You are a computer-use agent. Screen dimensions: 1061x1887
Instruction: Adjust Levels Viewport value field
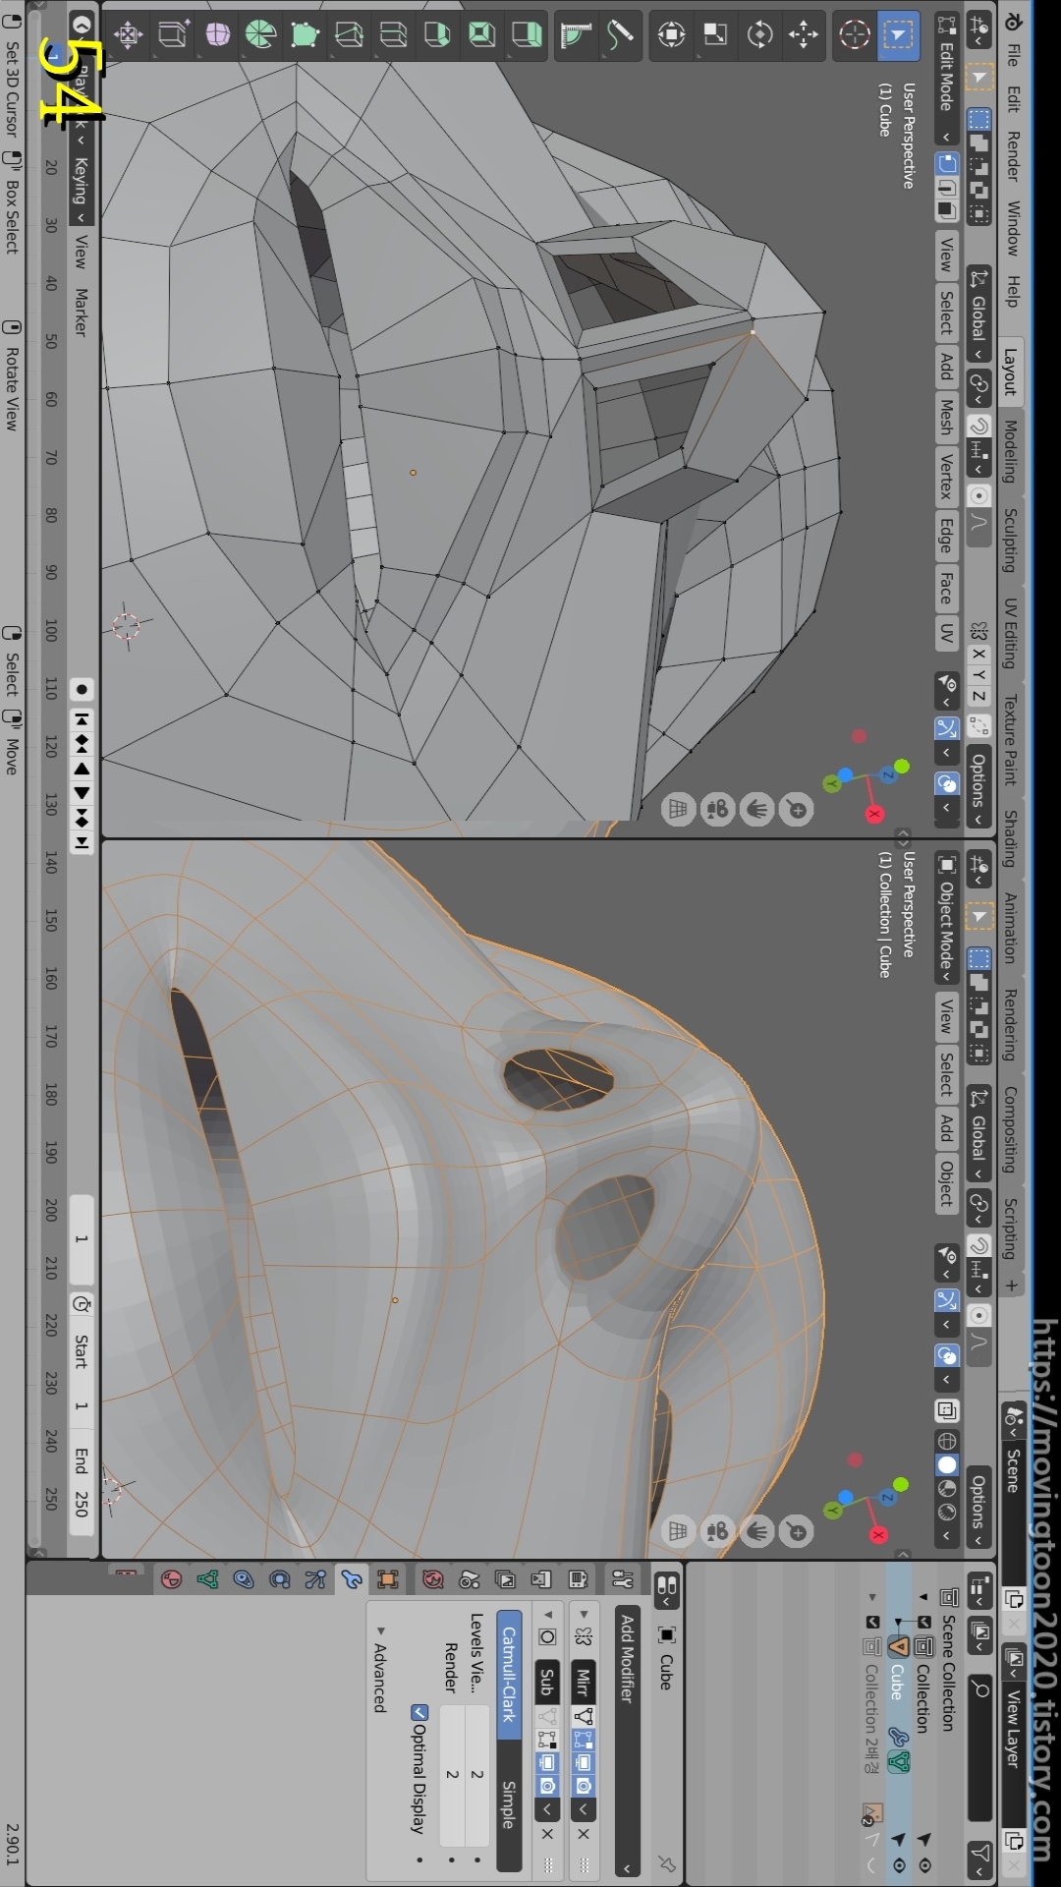476,1774
